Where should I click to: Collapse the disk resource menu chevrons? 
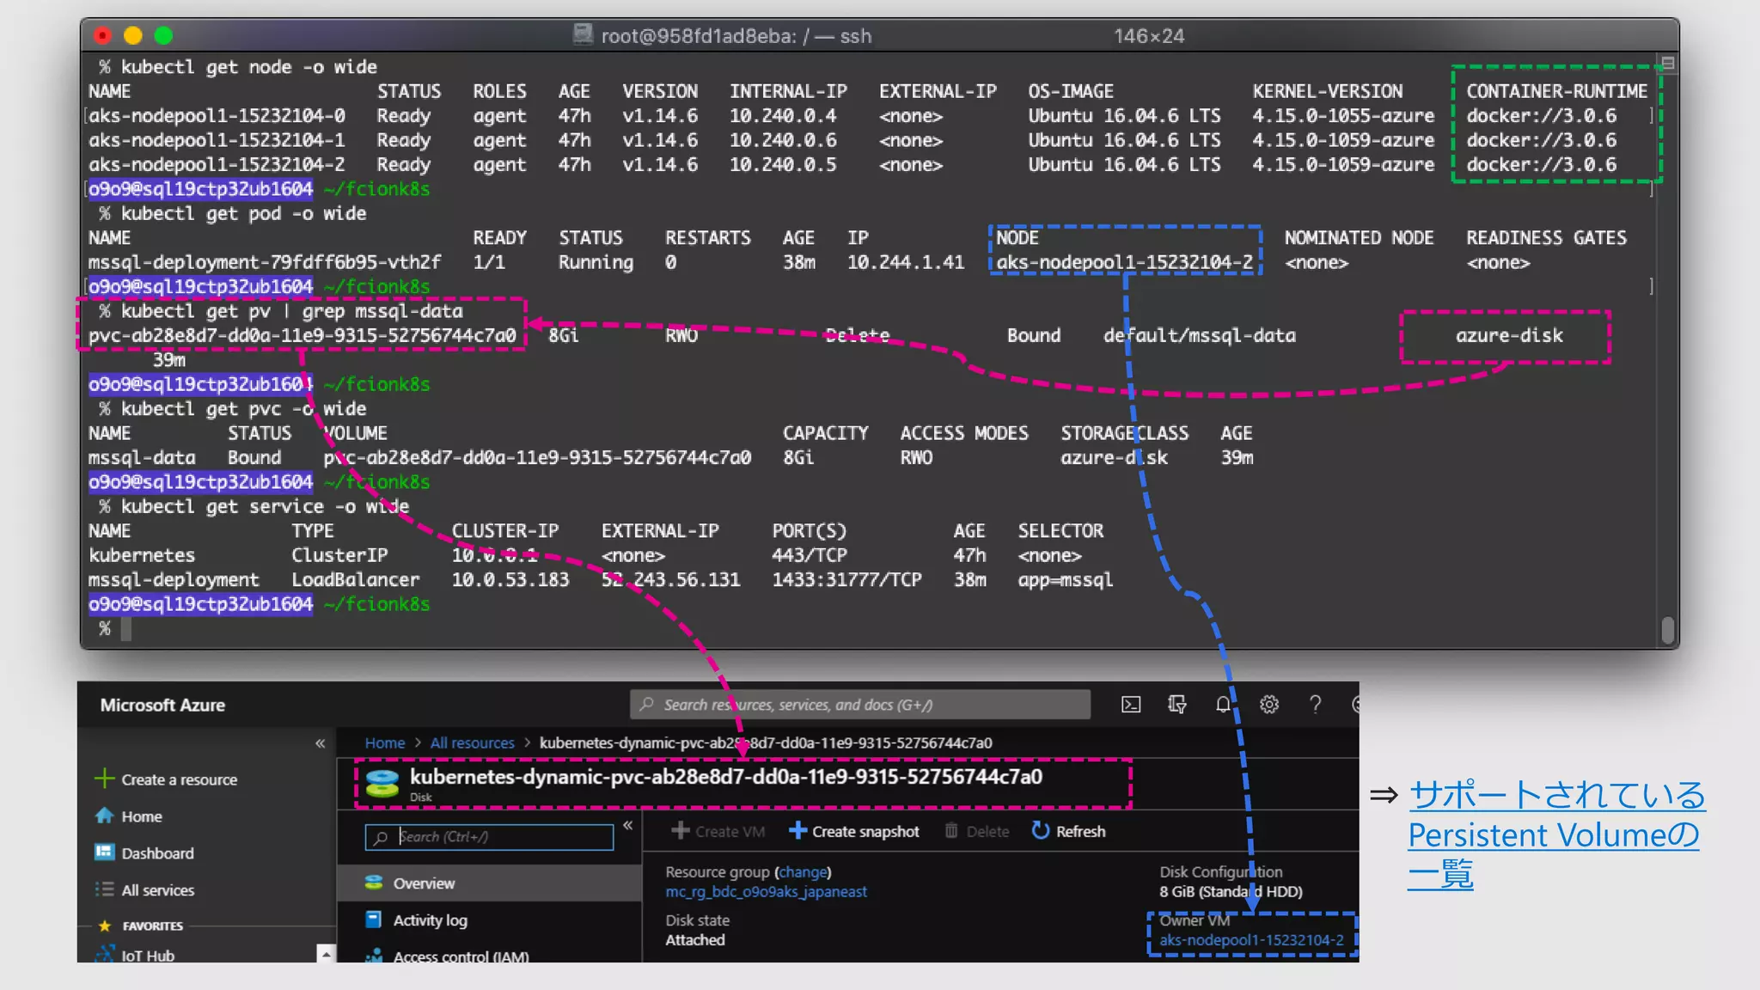[x=628, y=826]
